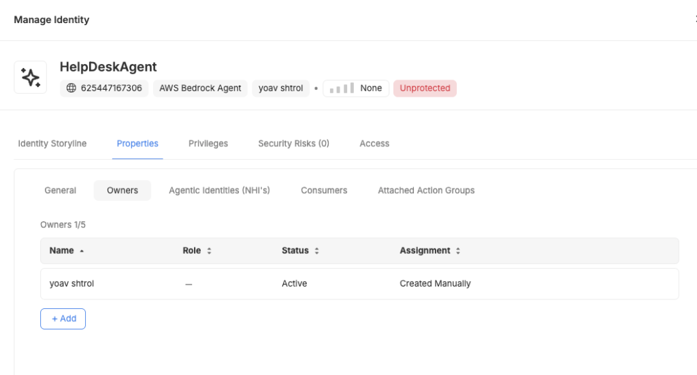Sort owners by Name column arrow
697x375 pixels.
tap(82, 251)
